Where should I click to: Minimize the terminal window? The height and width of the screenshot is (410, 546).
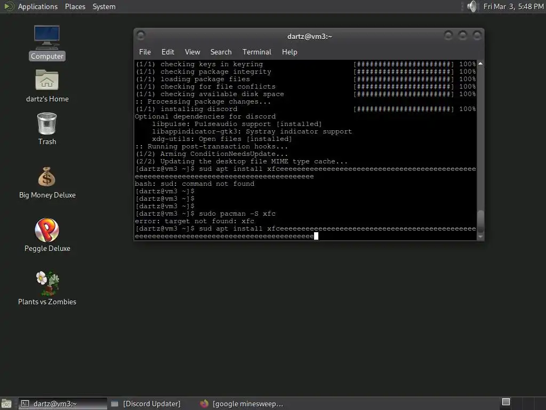[x=448, y=35]
